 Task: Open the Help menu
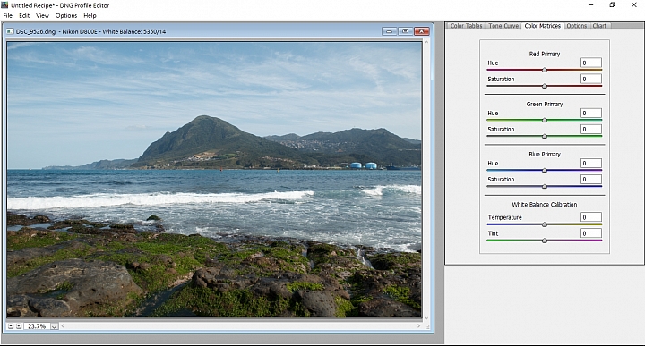[x=90, y=15]
